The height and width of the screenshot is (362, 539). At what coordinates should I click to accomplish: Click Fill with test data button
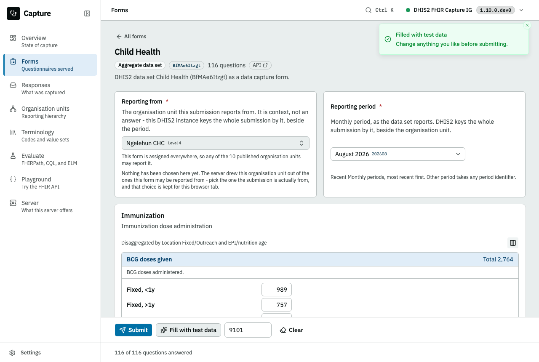(188, 330)
